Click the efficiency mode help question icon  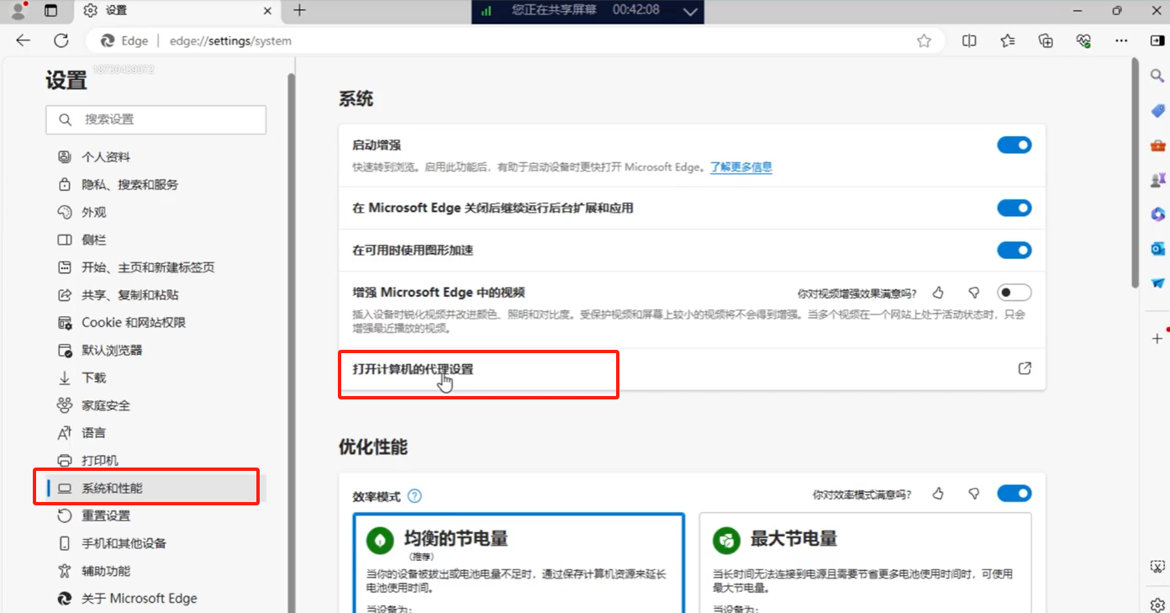[x=414, y=496]
